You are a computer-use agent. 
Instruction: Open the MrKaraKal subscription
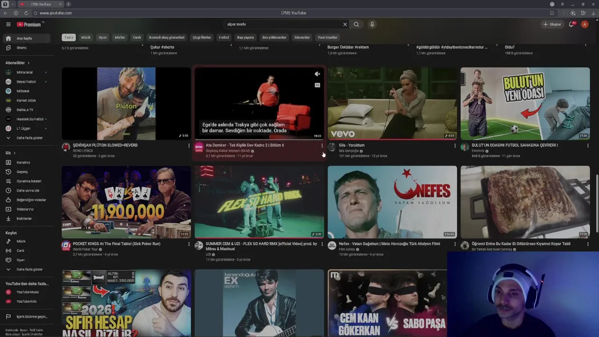[x=27, y=72]
